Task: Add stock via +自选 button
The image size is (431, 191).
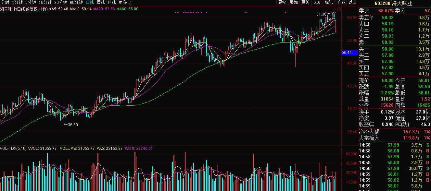Action: [x=340, y=2]
